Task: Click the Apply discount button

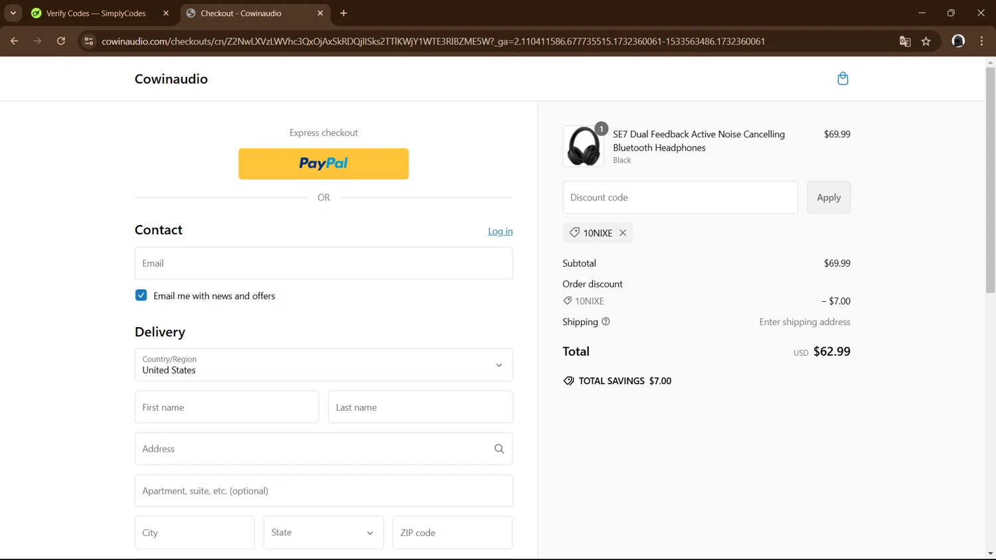Action: (829, 198)
